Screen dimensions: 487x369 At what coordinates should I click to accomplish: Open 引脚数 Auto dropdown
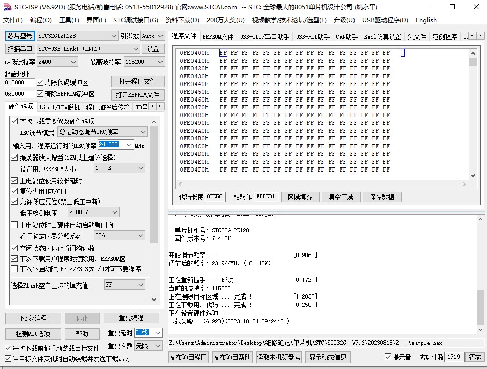click(152, 36)
